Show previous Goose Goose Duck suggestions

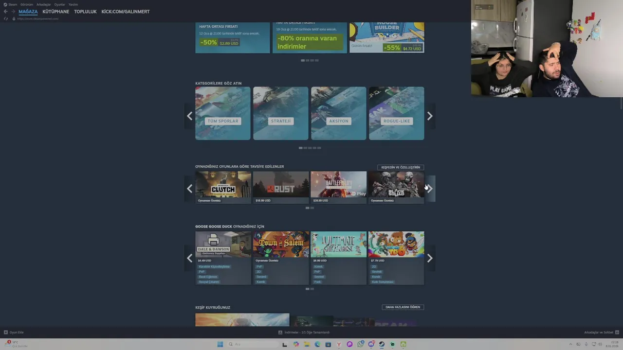click(x=189, y=258)
